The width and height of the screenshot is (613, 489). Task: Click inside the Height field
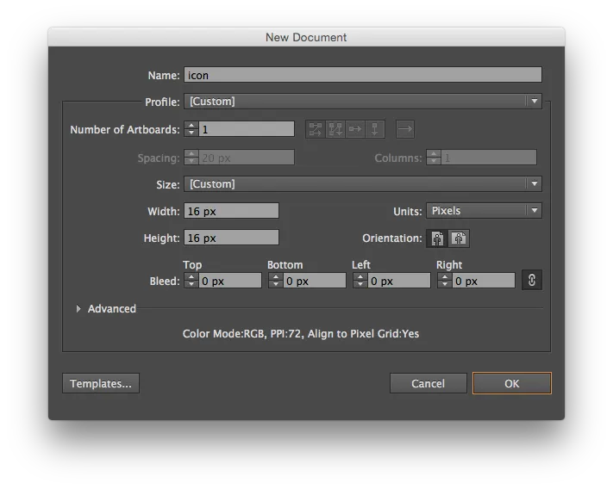231,238
